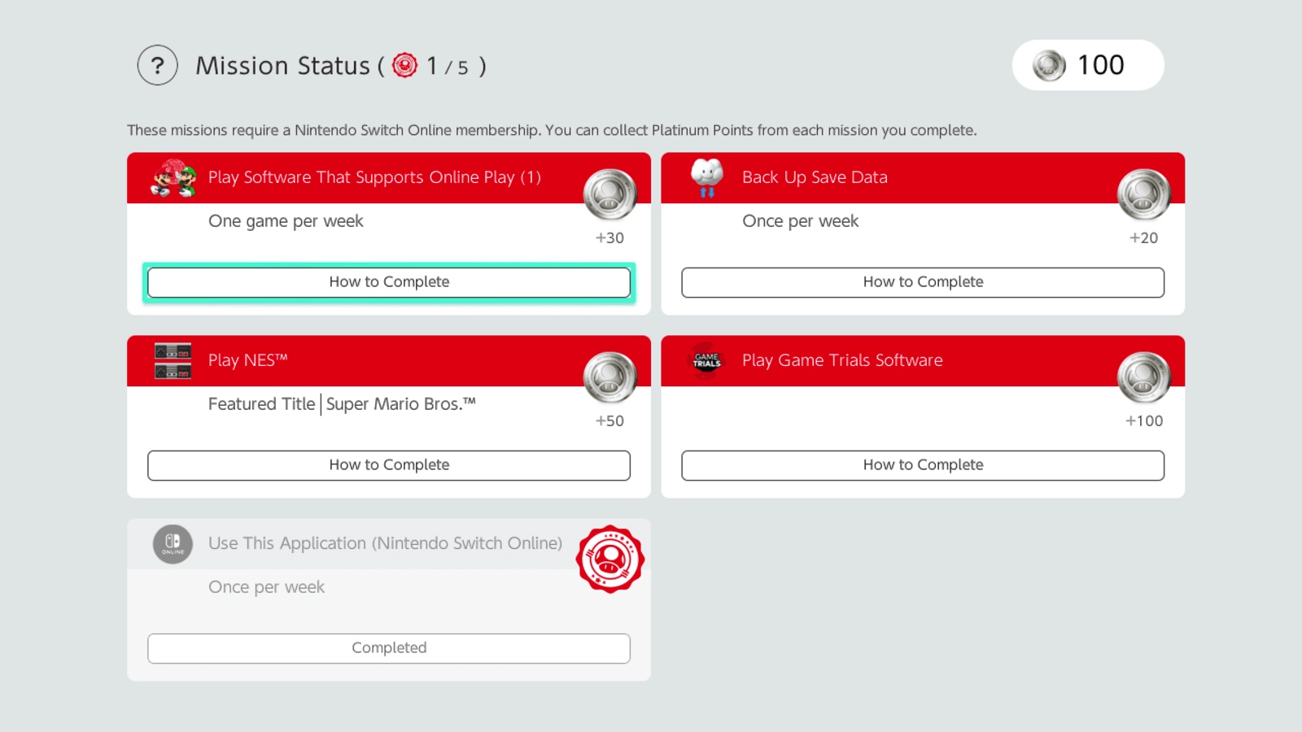The image size is (1302, 732).
Task: Click the cloud Back Up Save Data icon
Action: point(706,177)
